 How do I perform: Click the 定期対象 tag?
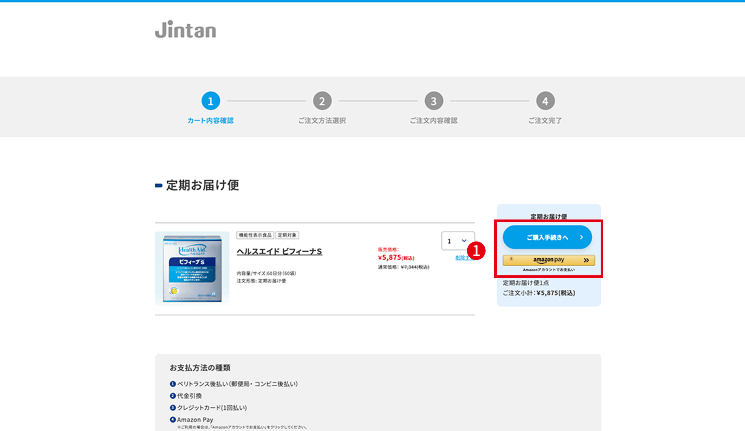(x=287, y=235)
